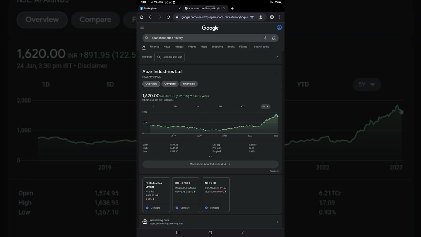The height and width of the screenshot is (237, 421).
Task: Open KEI Industries Limited card
Action: click(156, 195)
